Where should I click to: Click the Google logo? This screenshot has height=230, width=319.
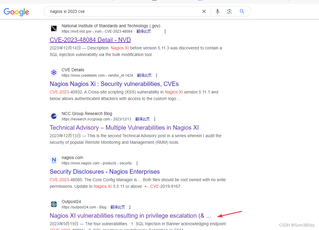tap(16, 12)
